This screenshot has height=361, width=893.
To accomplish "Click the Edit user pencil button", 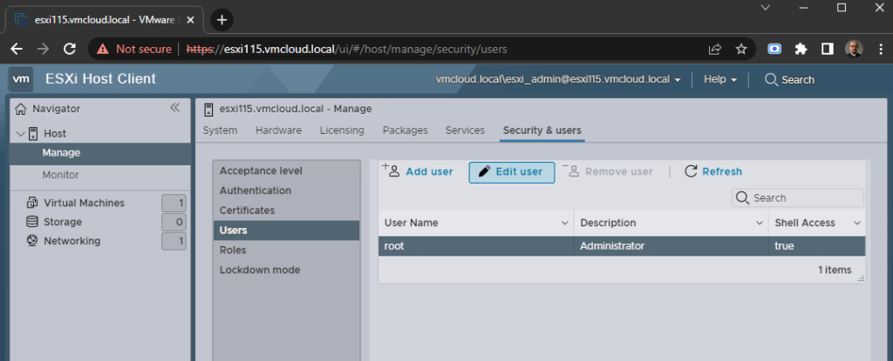I will pyautogui.click(x=511, y=171).
